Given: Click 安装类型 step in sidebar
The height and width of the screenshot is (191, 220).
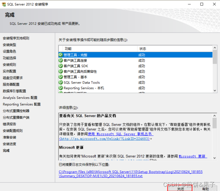Looking at the screenshot, I should pos(9,45).
